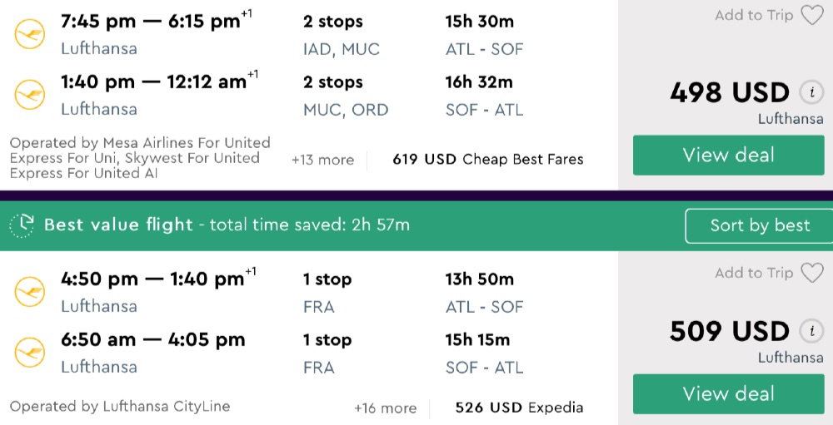Screen dimensions: 833x425
Task: Open price info icon next to 509 USD
Action: tap(811, 331)
